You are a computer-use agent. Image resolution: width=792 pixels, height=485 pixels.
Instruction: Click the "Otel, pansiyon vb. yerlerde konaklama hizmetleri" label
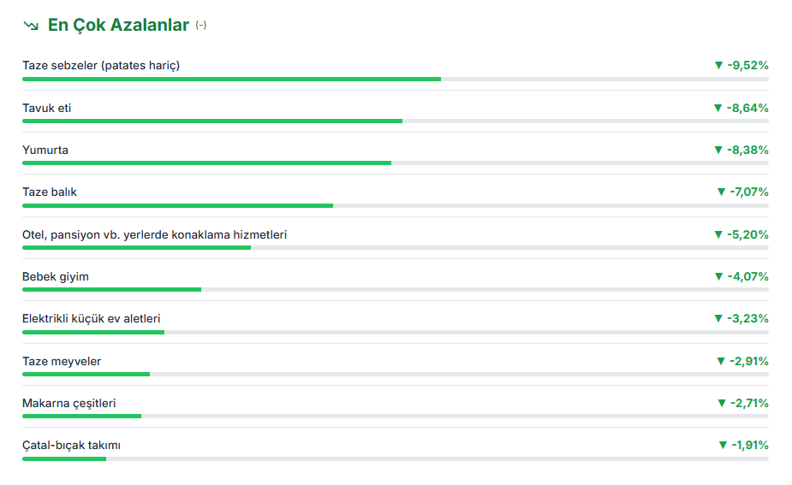(x=154, y=234)
